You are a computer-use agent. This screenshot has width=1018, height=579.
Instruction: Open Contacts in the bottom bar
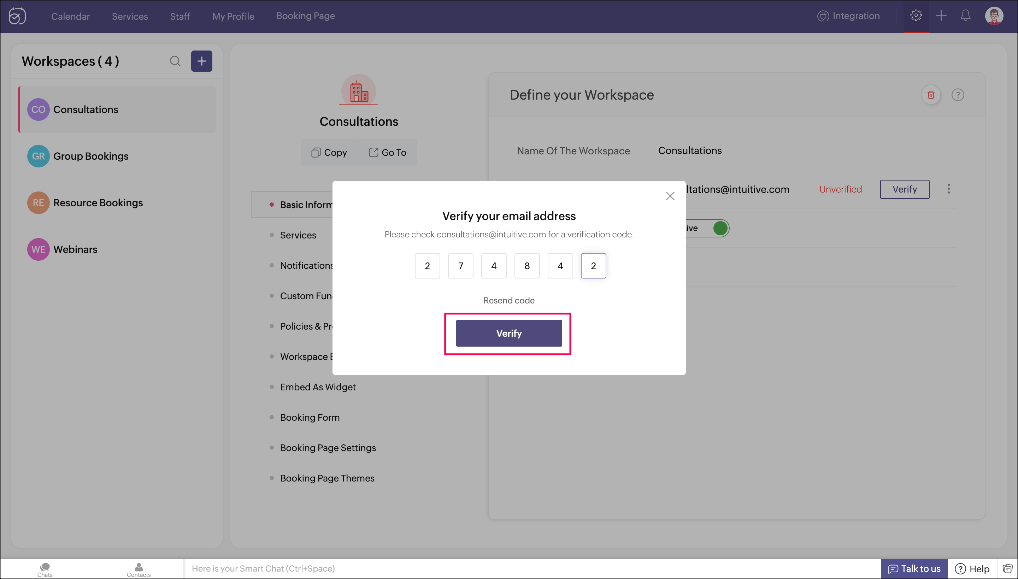pyautogui.click(x=139, y=570)
